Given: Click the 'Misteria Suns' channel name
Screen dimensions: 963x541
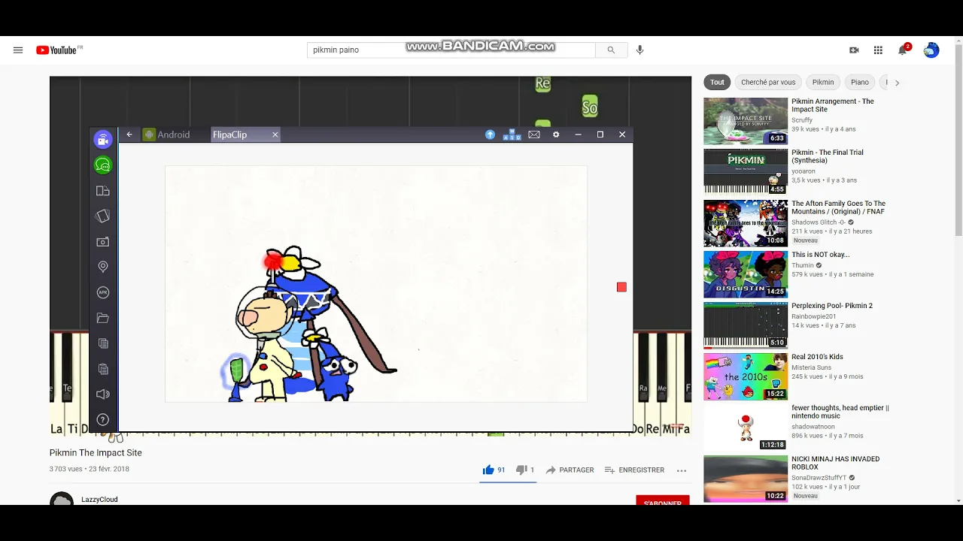Looking at the screenshot, I should tap(811, 367).
